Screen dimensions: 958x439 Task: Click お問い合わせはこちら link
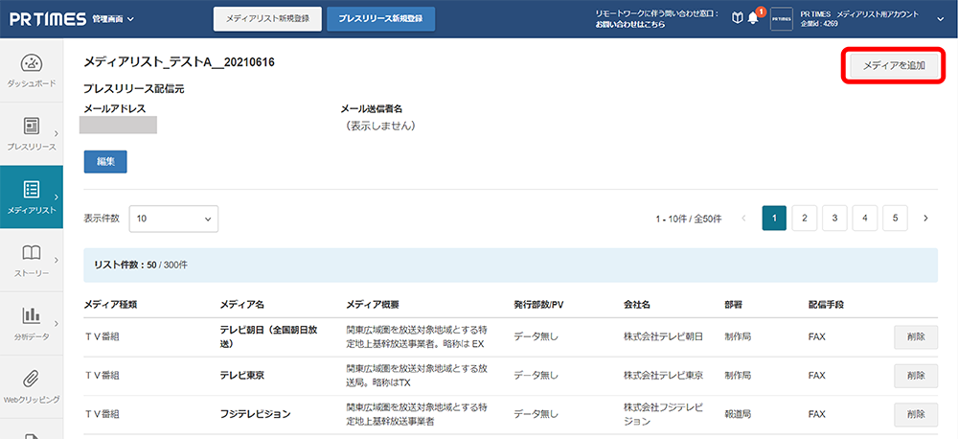click(x=630, y=25)
